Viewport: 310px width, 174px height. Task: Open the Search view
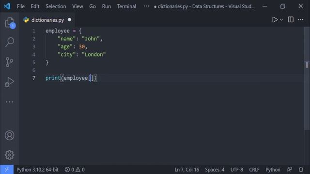pyautogui.click(x=10, y=42)
